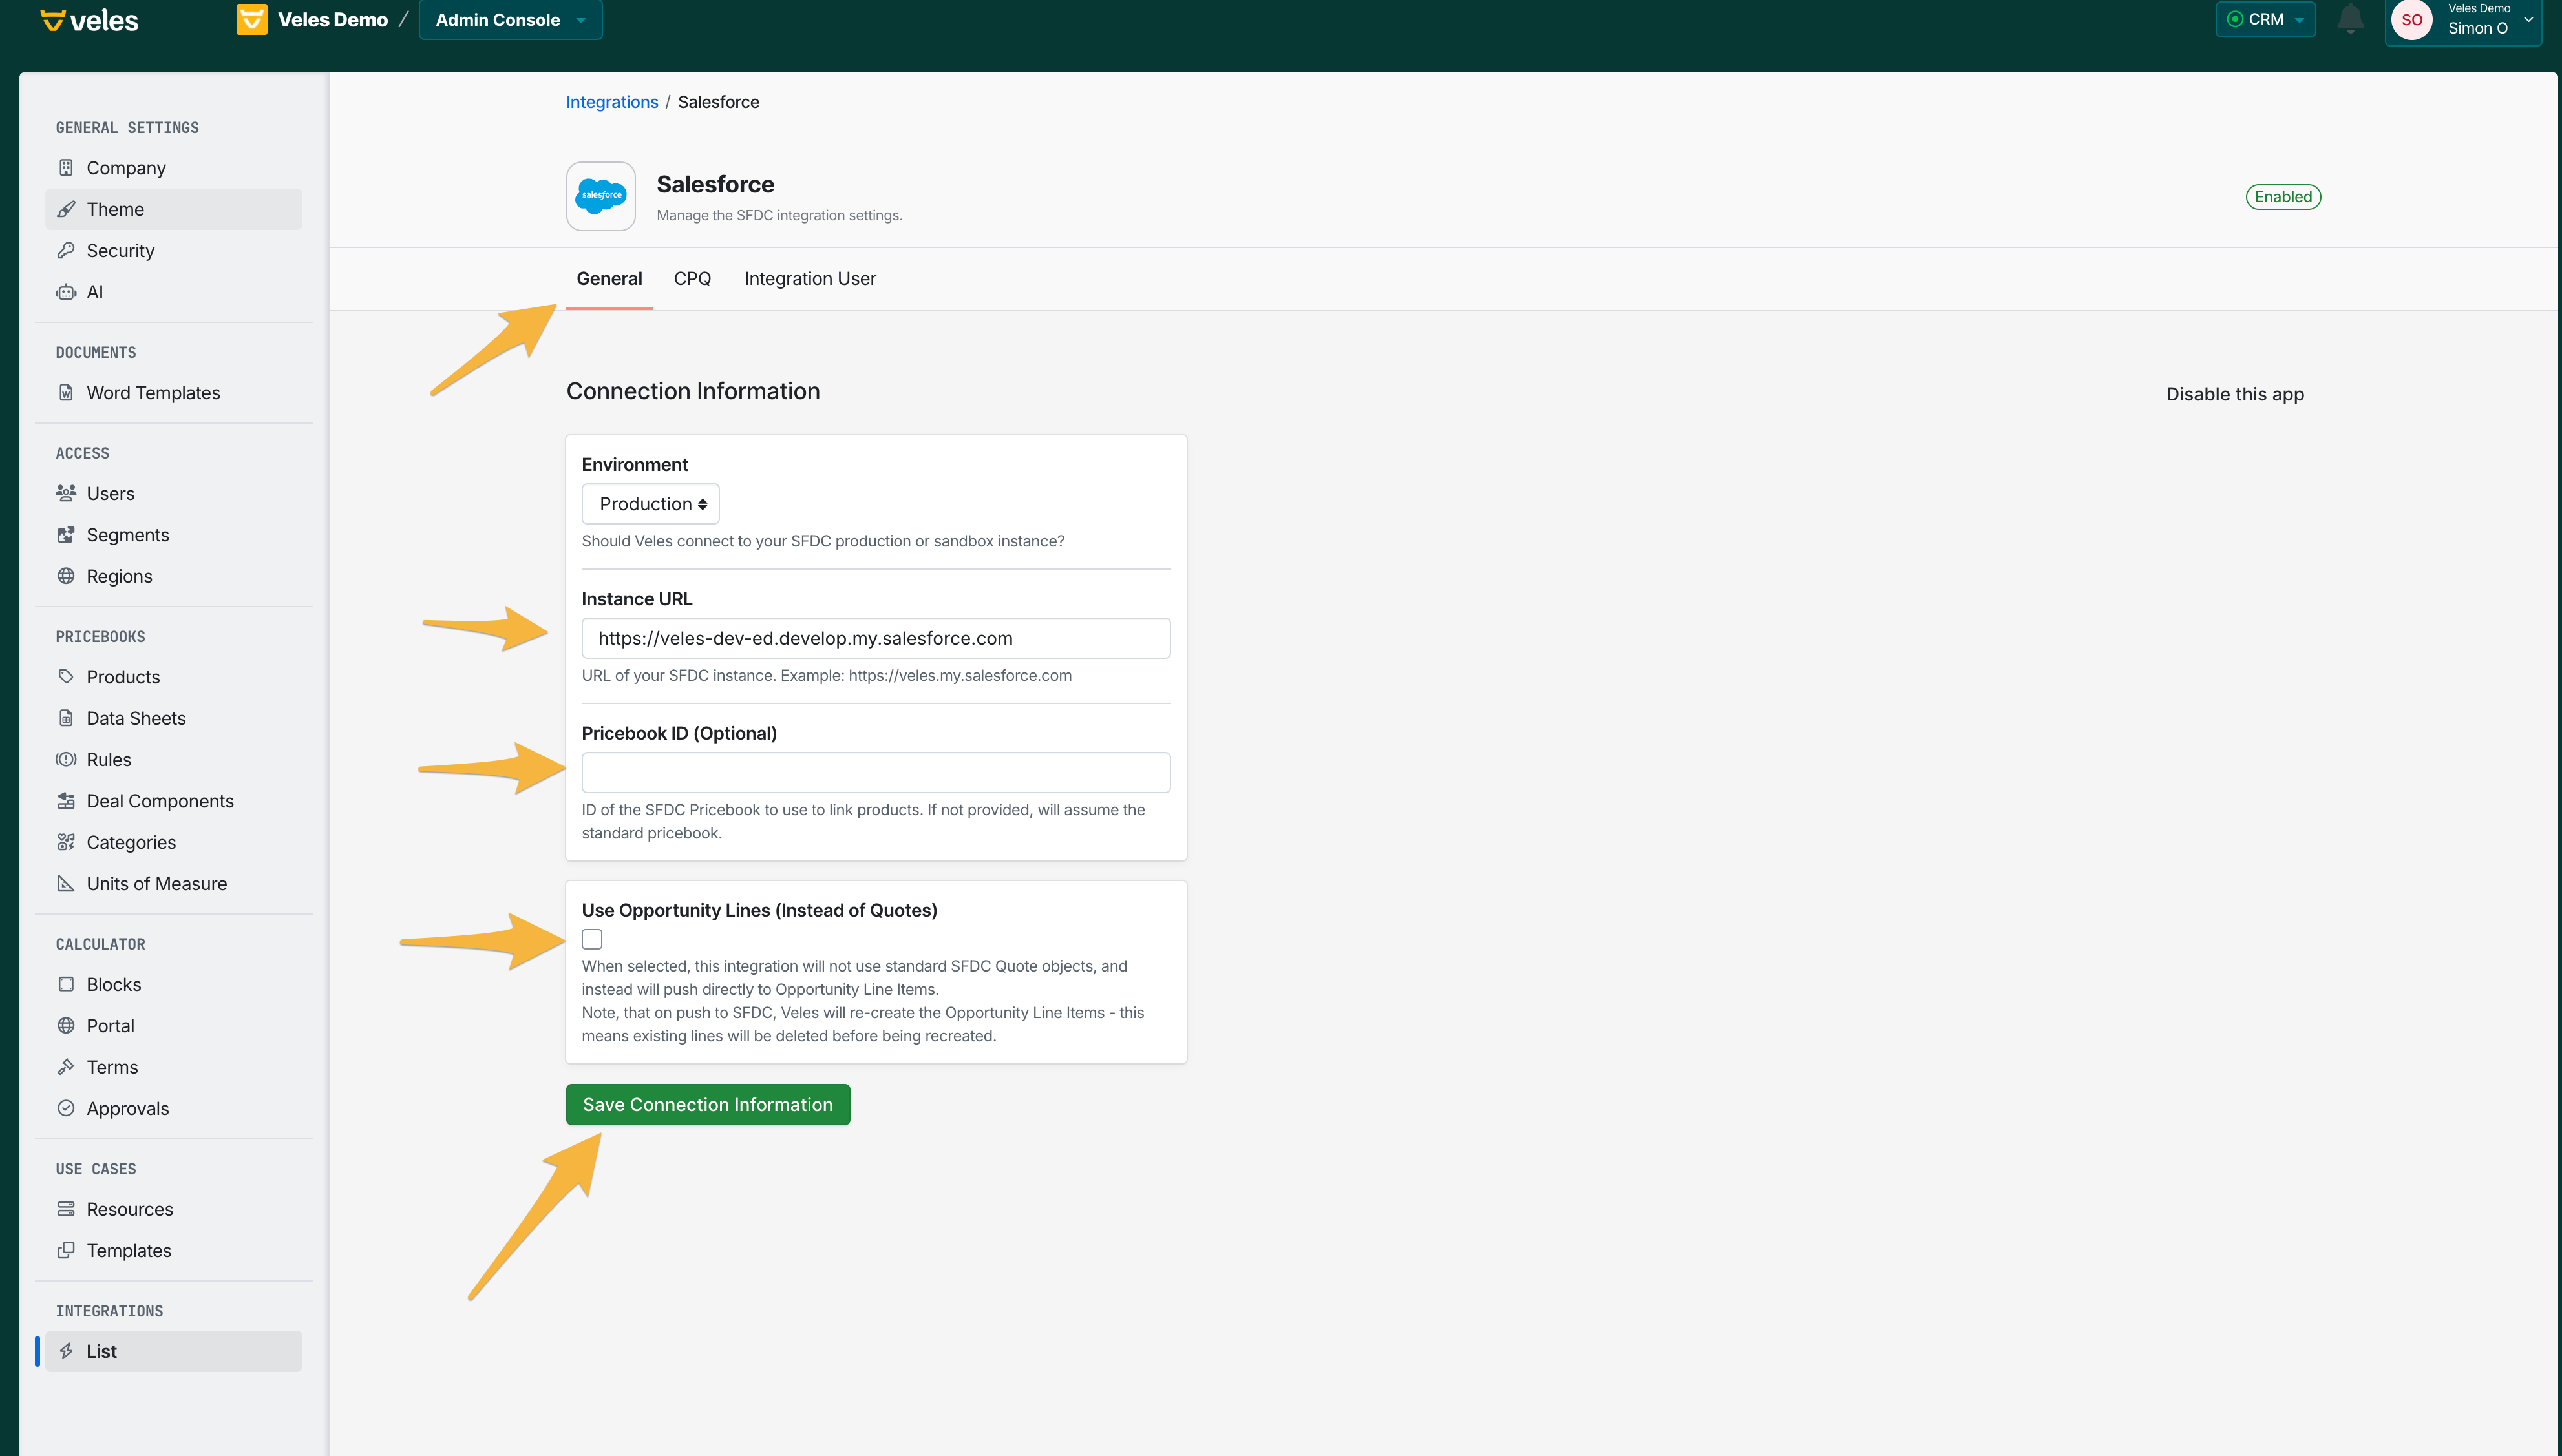Click the Portal globe icon
The width and height of the screenshot is (2562, 1456).
pos(66,1025)
